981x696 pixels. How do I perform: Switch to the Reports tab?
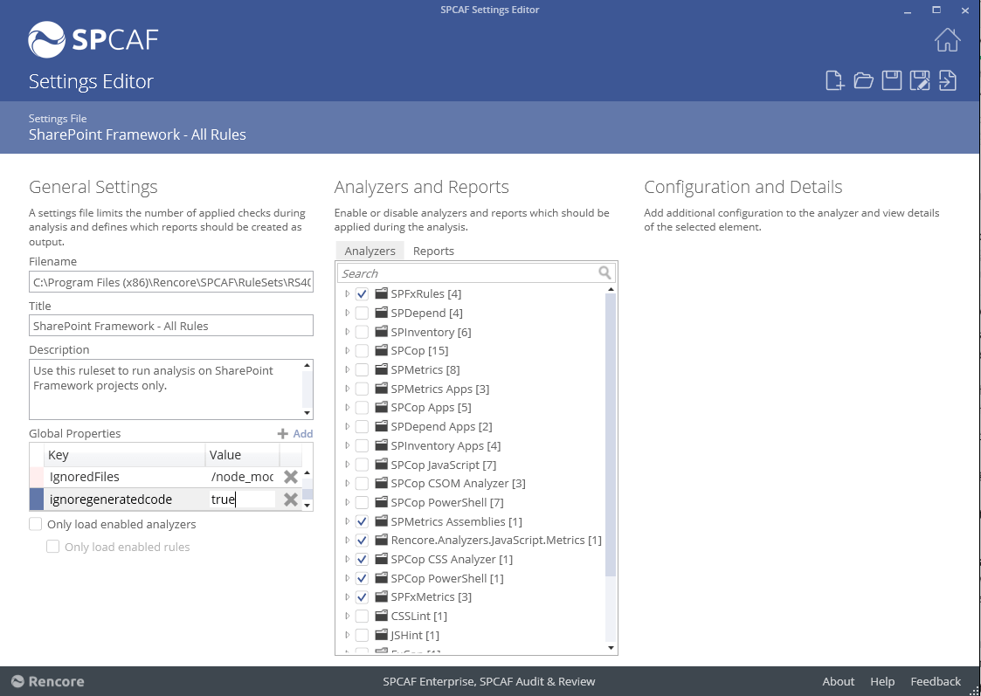[433, 251]
